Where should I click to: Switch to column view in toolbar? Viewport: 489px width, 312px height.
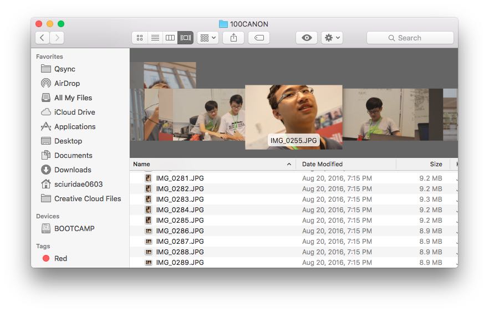pos(170,38)
